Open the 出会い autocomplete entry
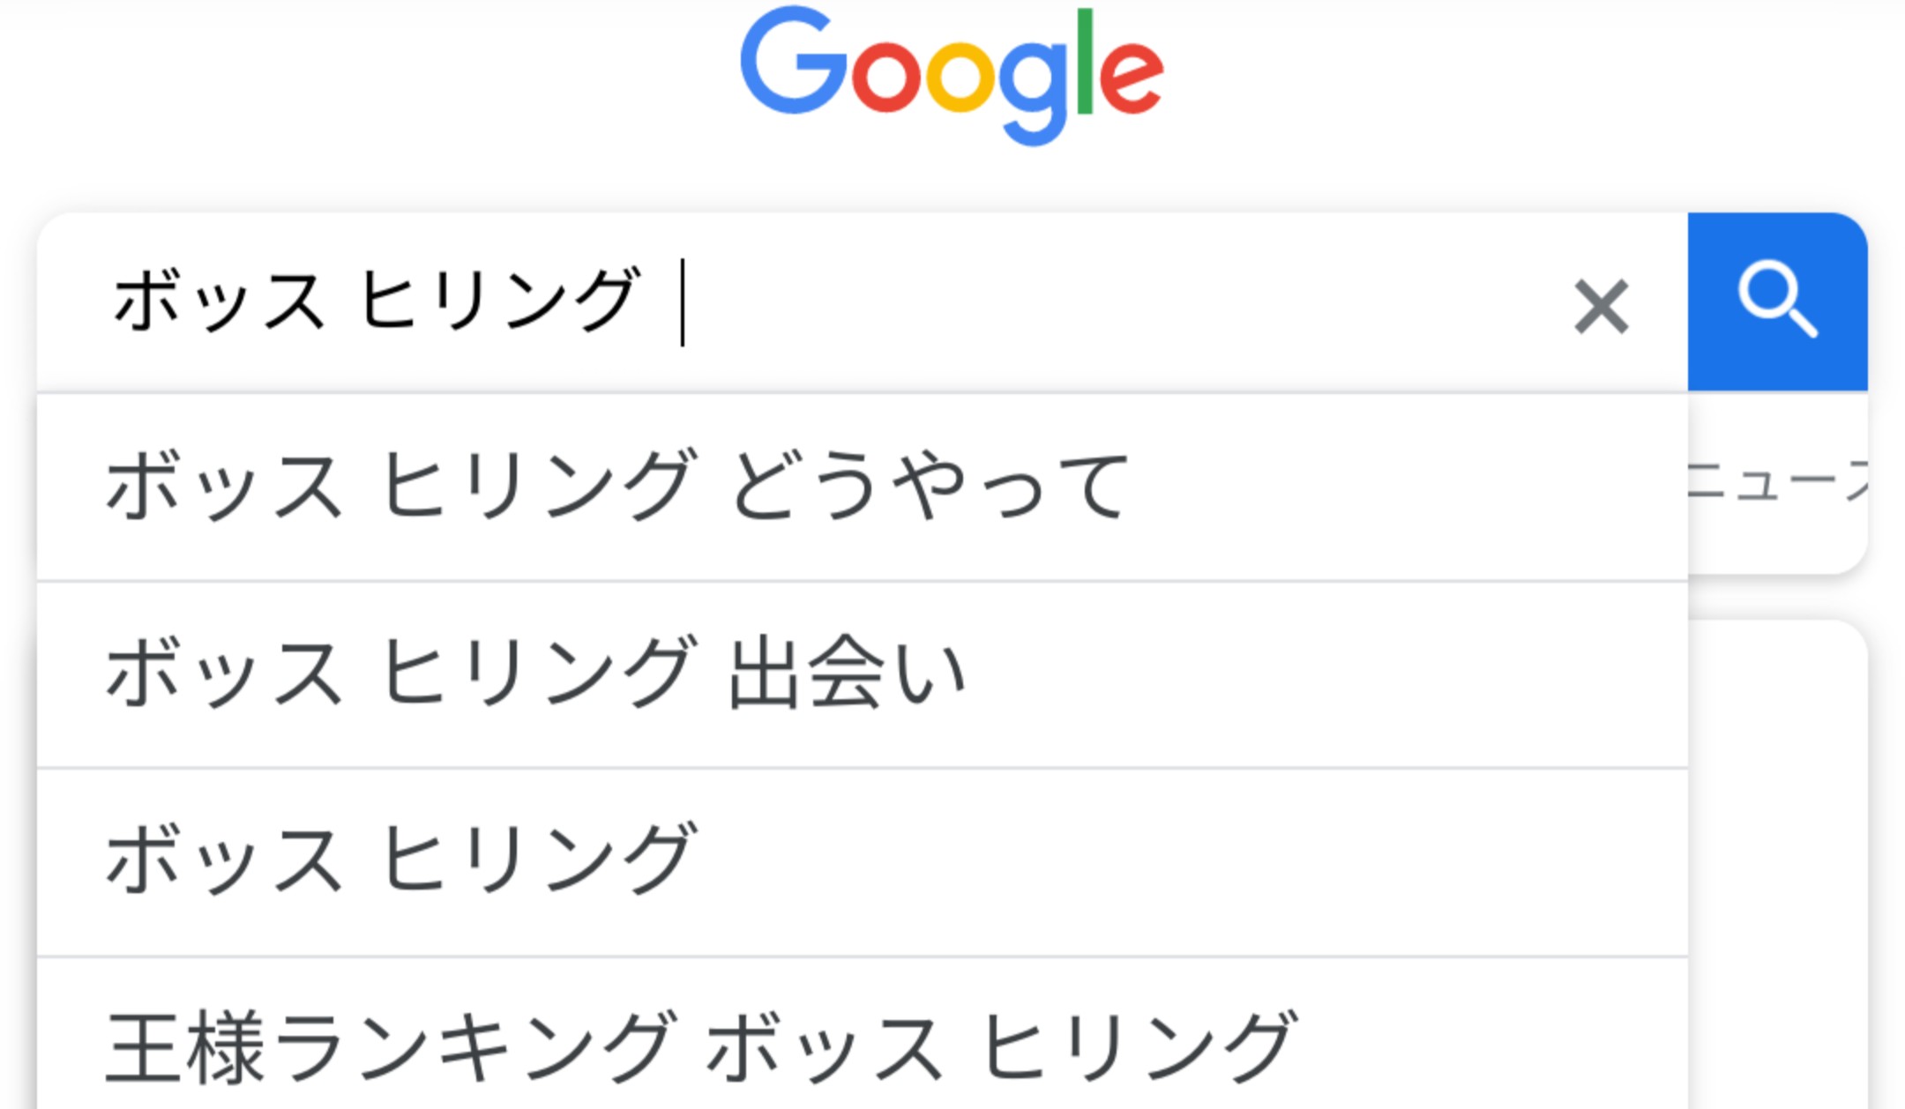This screenshot has height=1109, width=1905. click(x=536, y=674)
